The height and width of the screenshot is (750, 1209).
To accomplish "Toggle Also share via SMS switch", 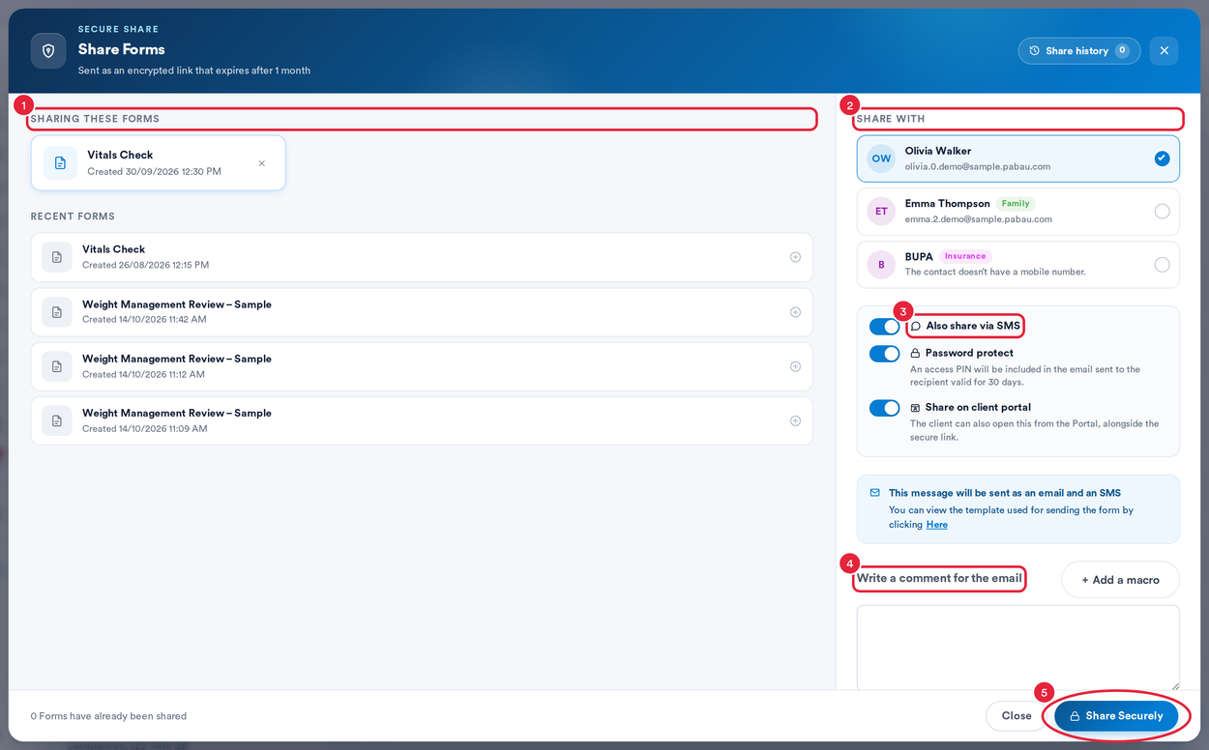I will [x=884, y=327].
